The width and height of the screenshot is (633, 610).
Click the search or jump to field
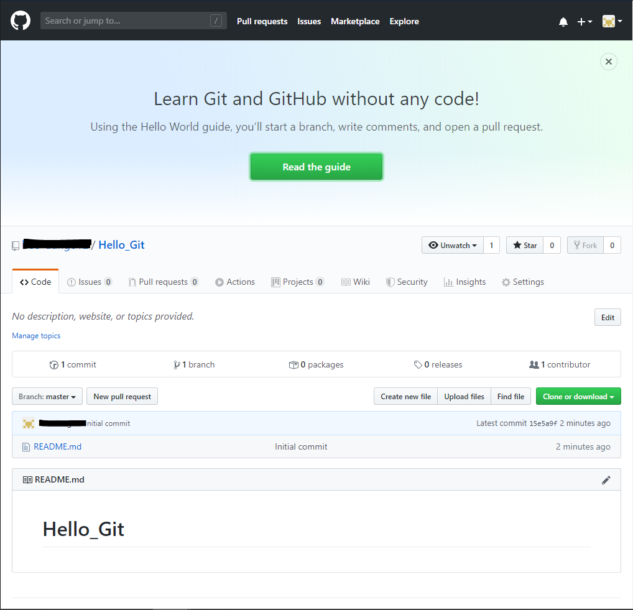click(x=133, y=21)
